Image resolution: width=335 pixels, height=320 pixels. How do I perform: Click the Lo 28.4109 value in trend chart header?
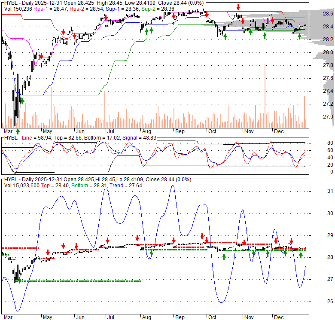pos(130,180)
